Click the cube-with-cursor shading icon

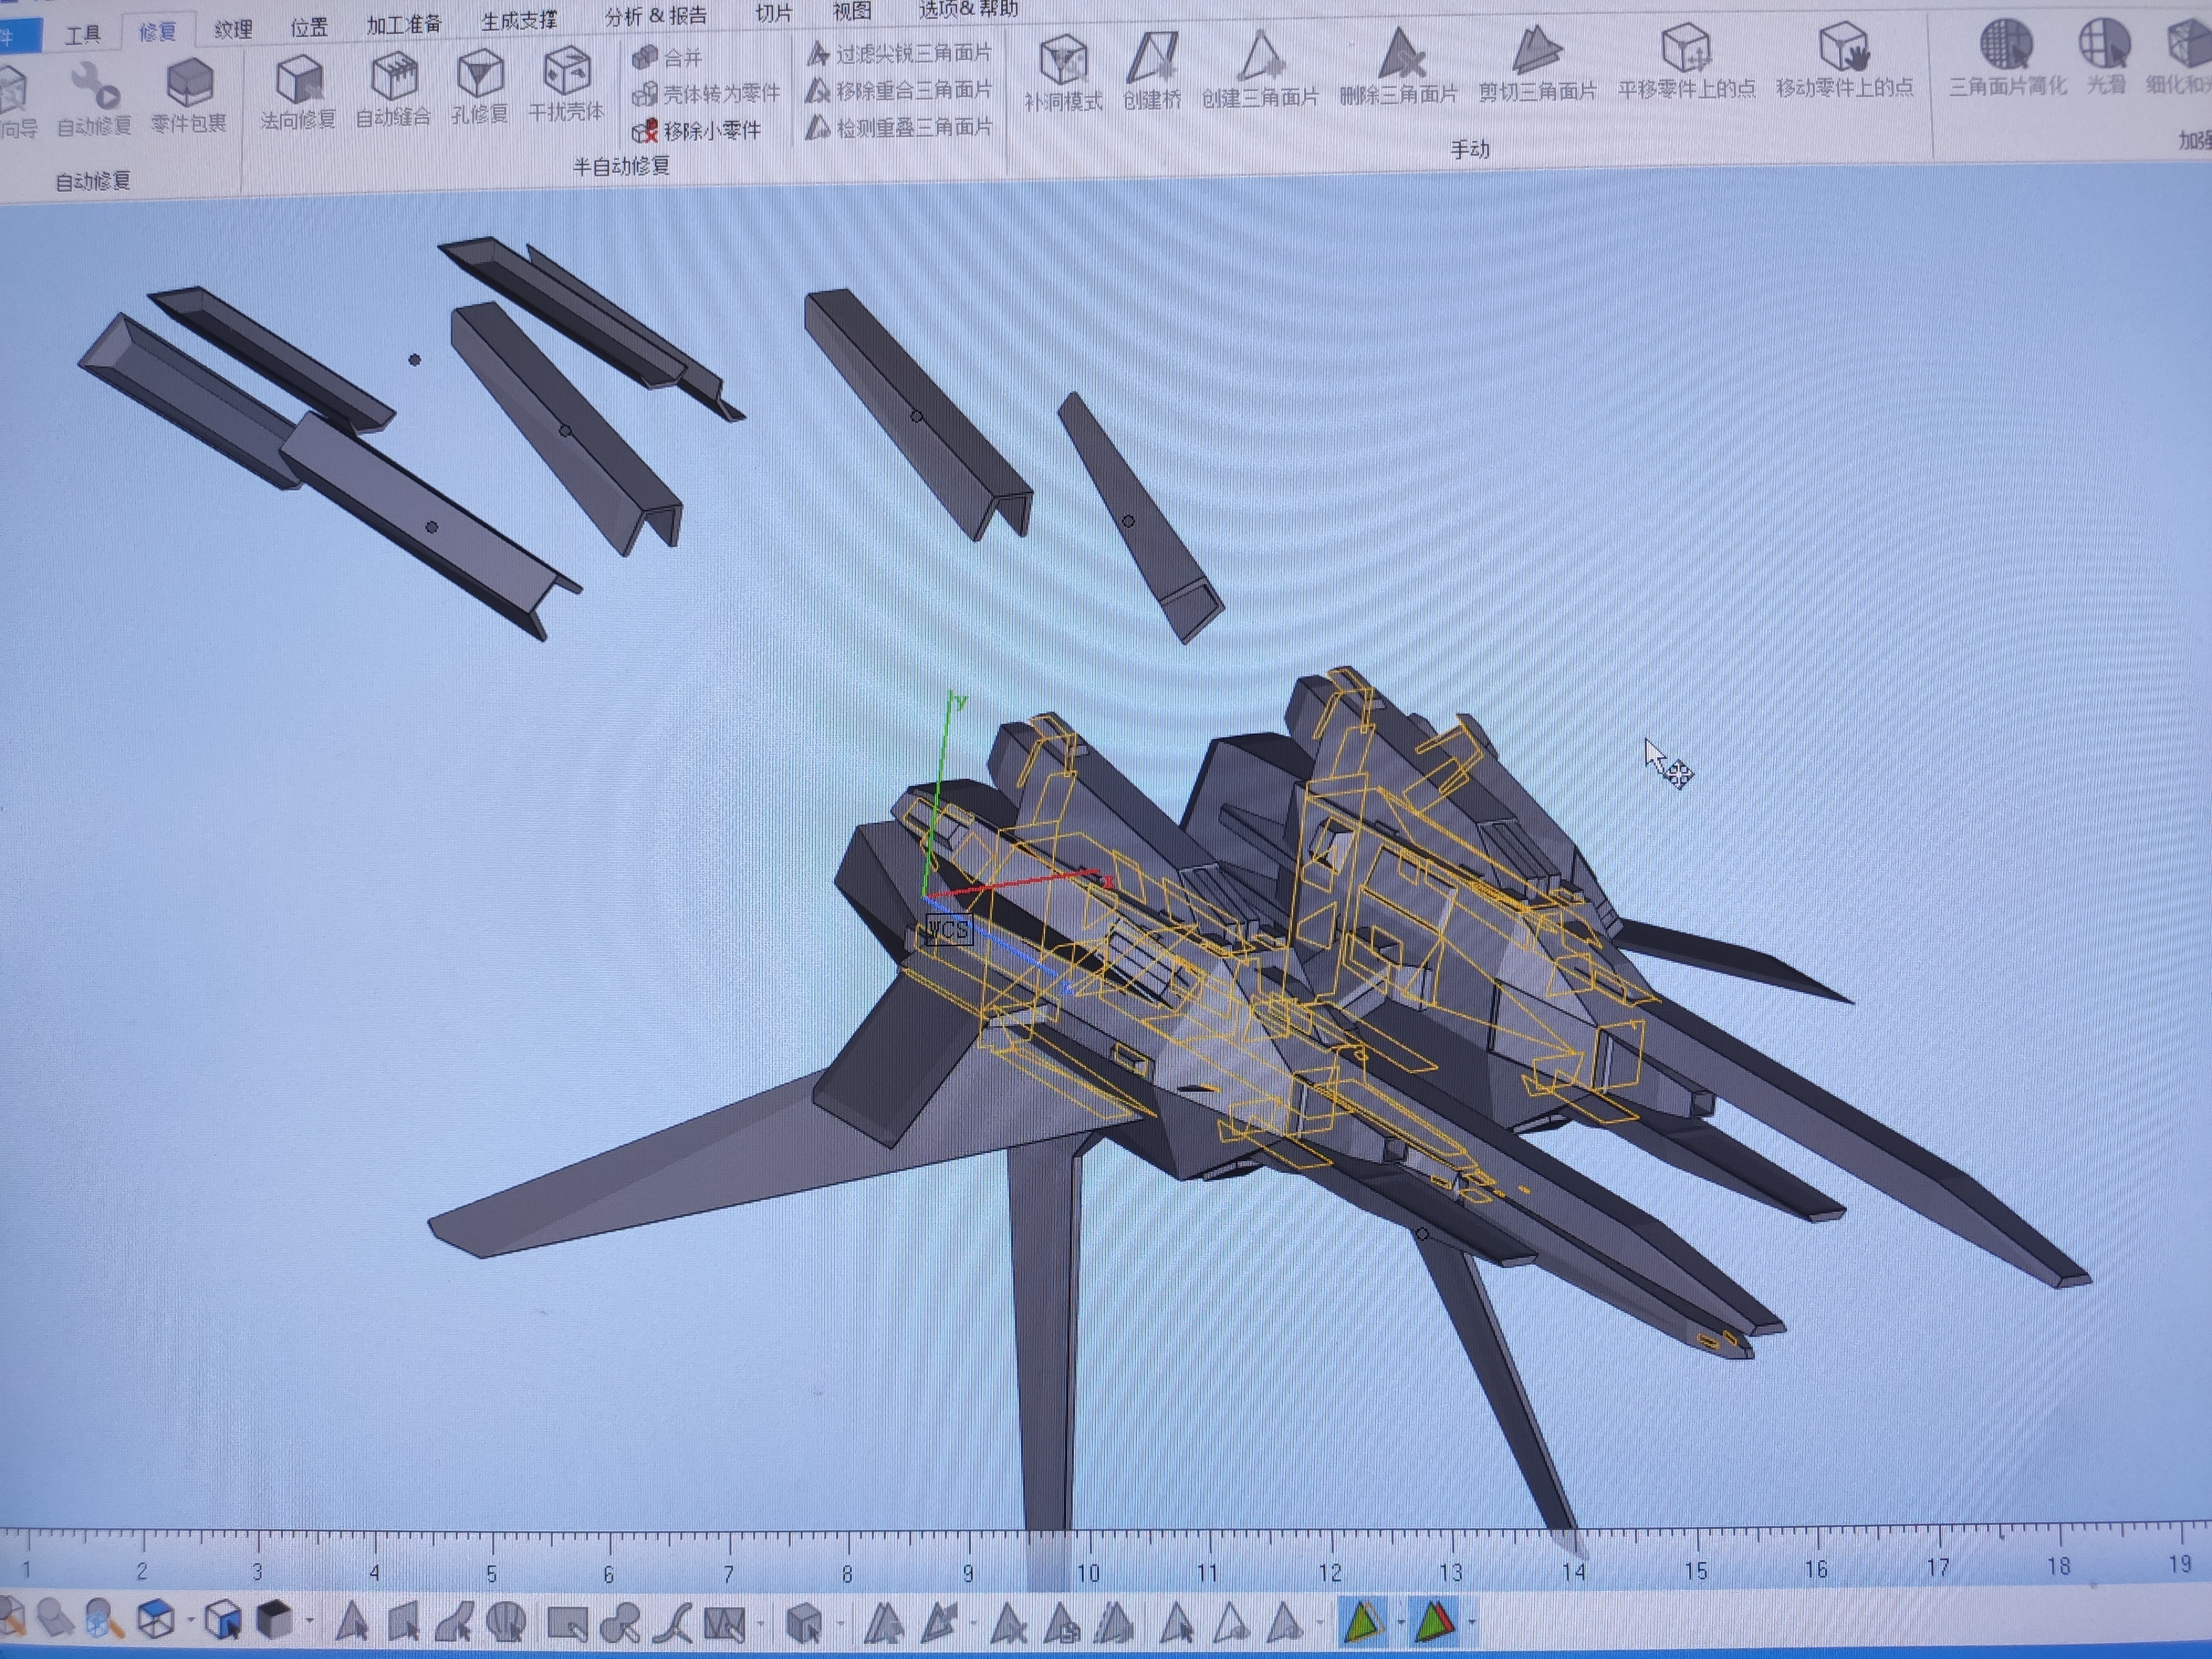(222, 1620)
